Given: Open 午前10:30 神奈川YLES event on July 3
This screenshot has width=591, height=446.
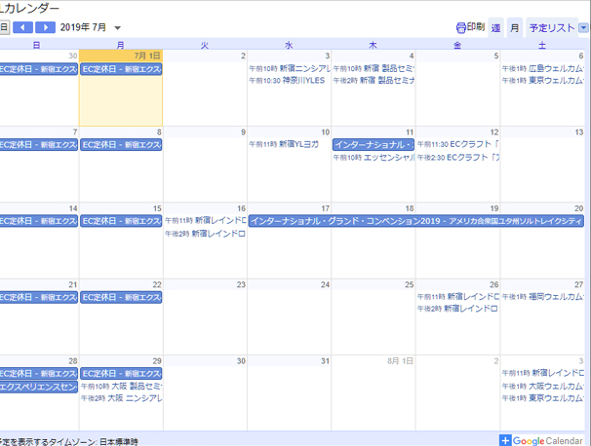Looking at the screenshot, I should (289, 81).
